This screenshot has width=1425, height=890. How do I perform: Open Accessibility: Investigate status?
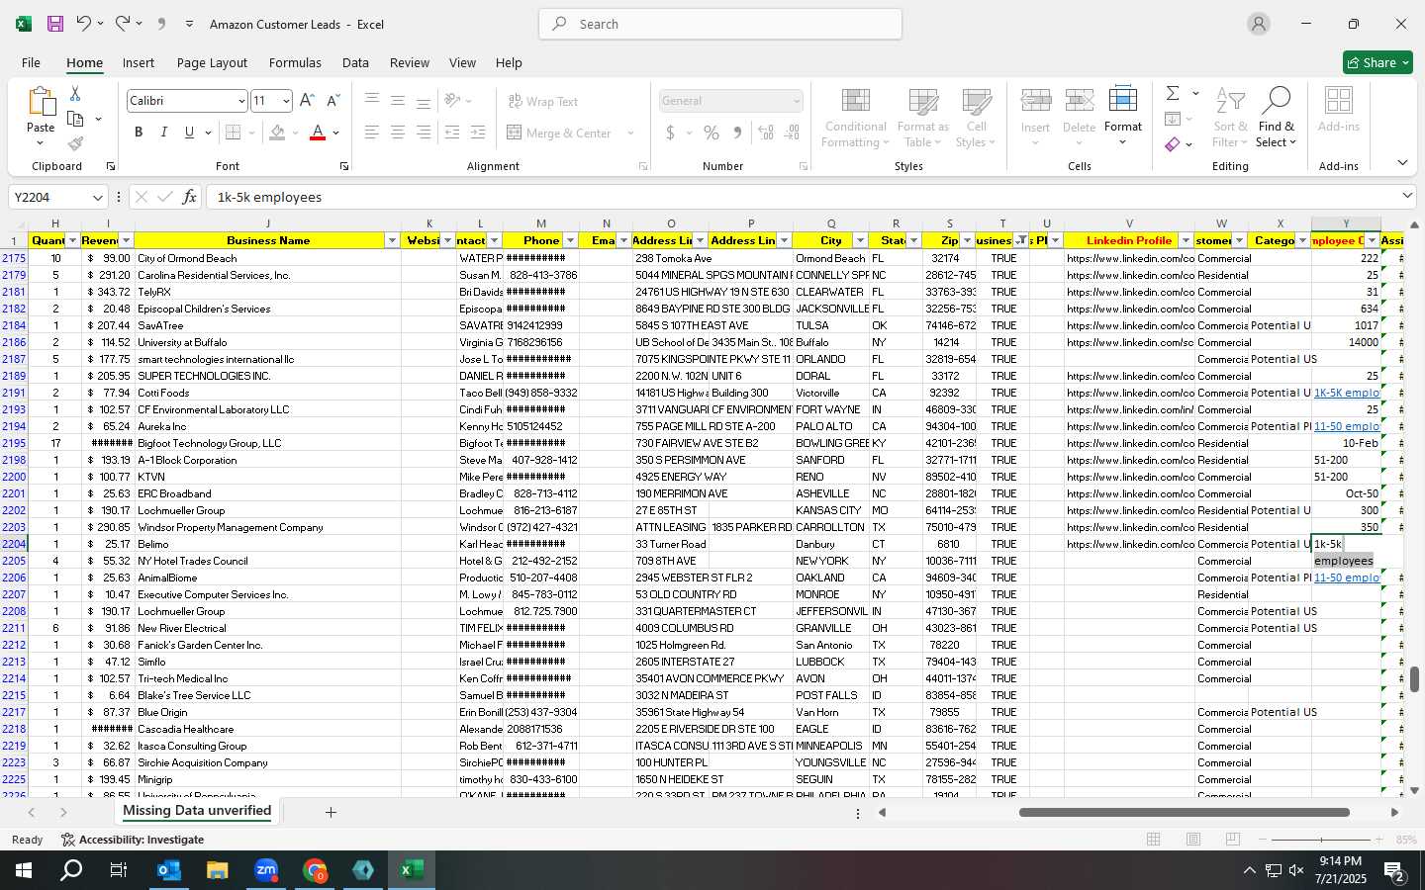coord(133,840)
